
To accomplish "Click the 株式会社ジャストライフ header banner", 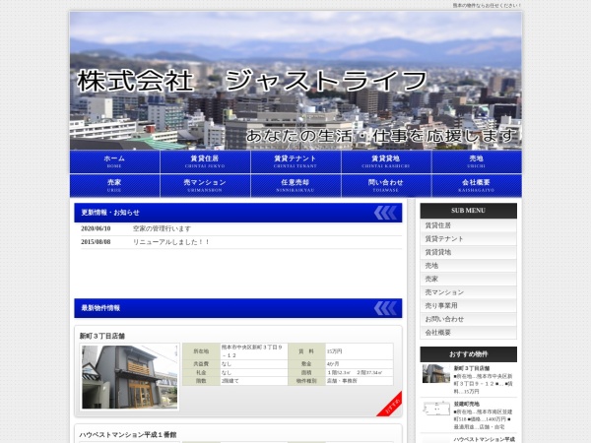I will coord(295,81).
